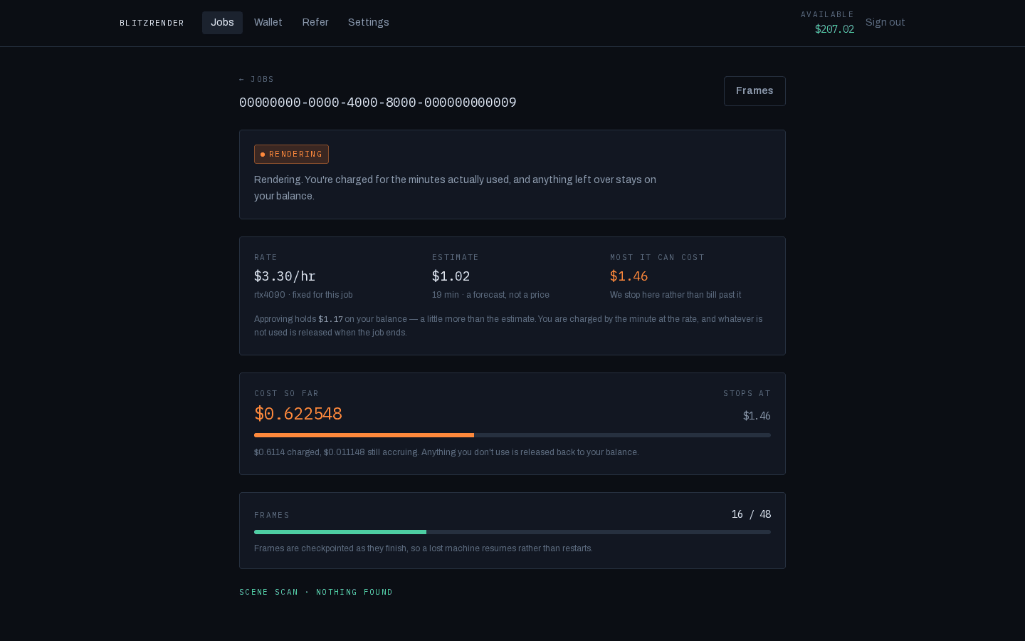
Task: Click the 'rtx4090 · fixed for this job' note
Action: pyautogui.click(x=303, y=295)
